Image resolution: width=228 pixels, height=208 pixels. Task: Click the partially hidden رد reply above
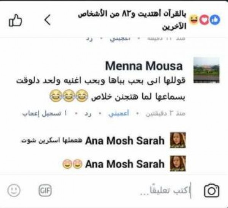click(89, 39)
